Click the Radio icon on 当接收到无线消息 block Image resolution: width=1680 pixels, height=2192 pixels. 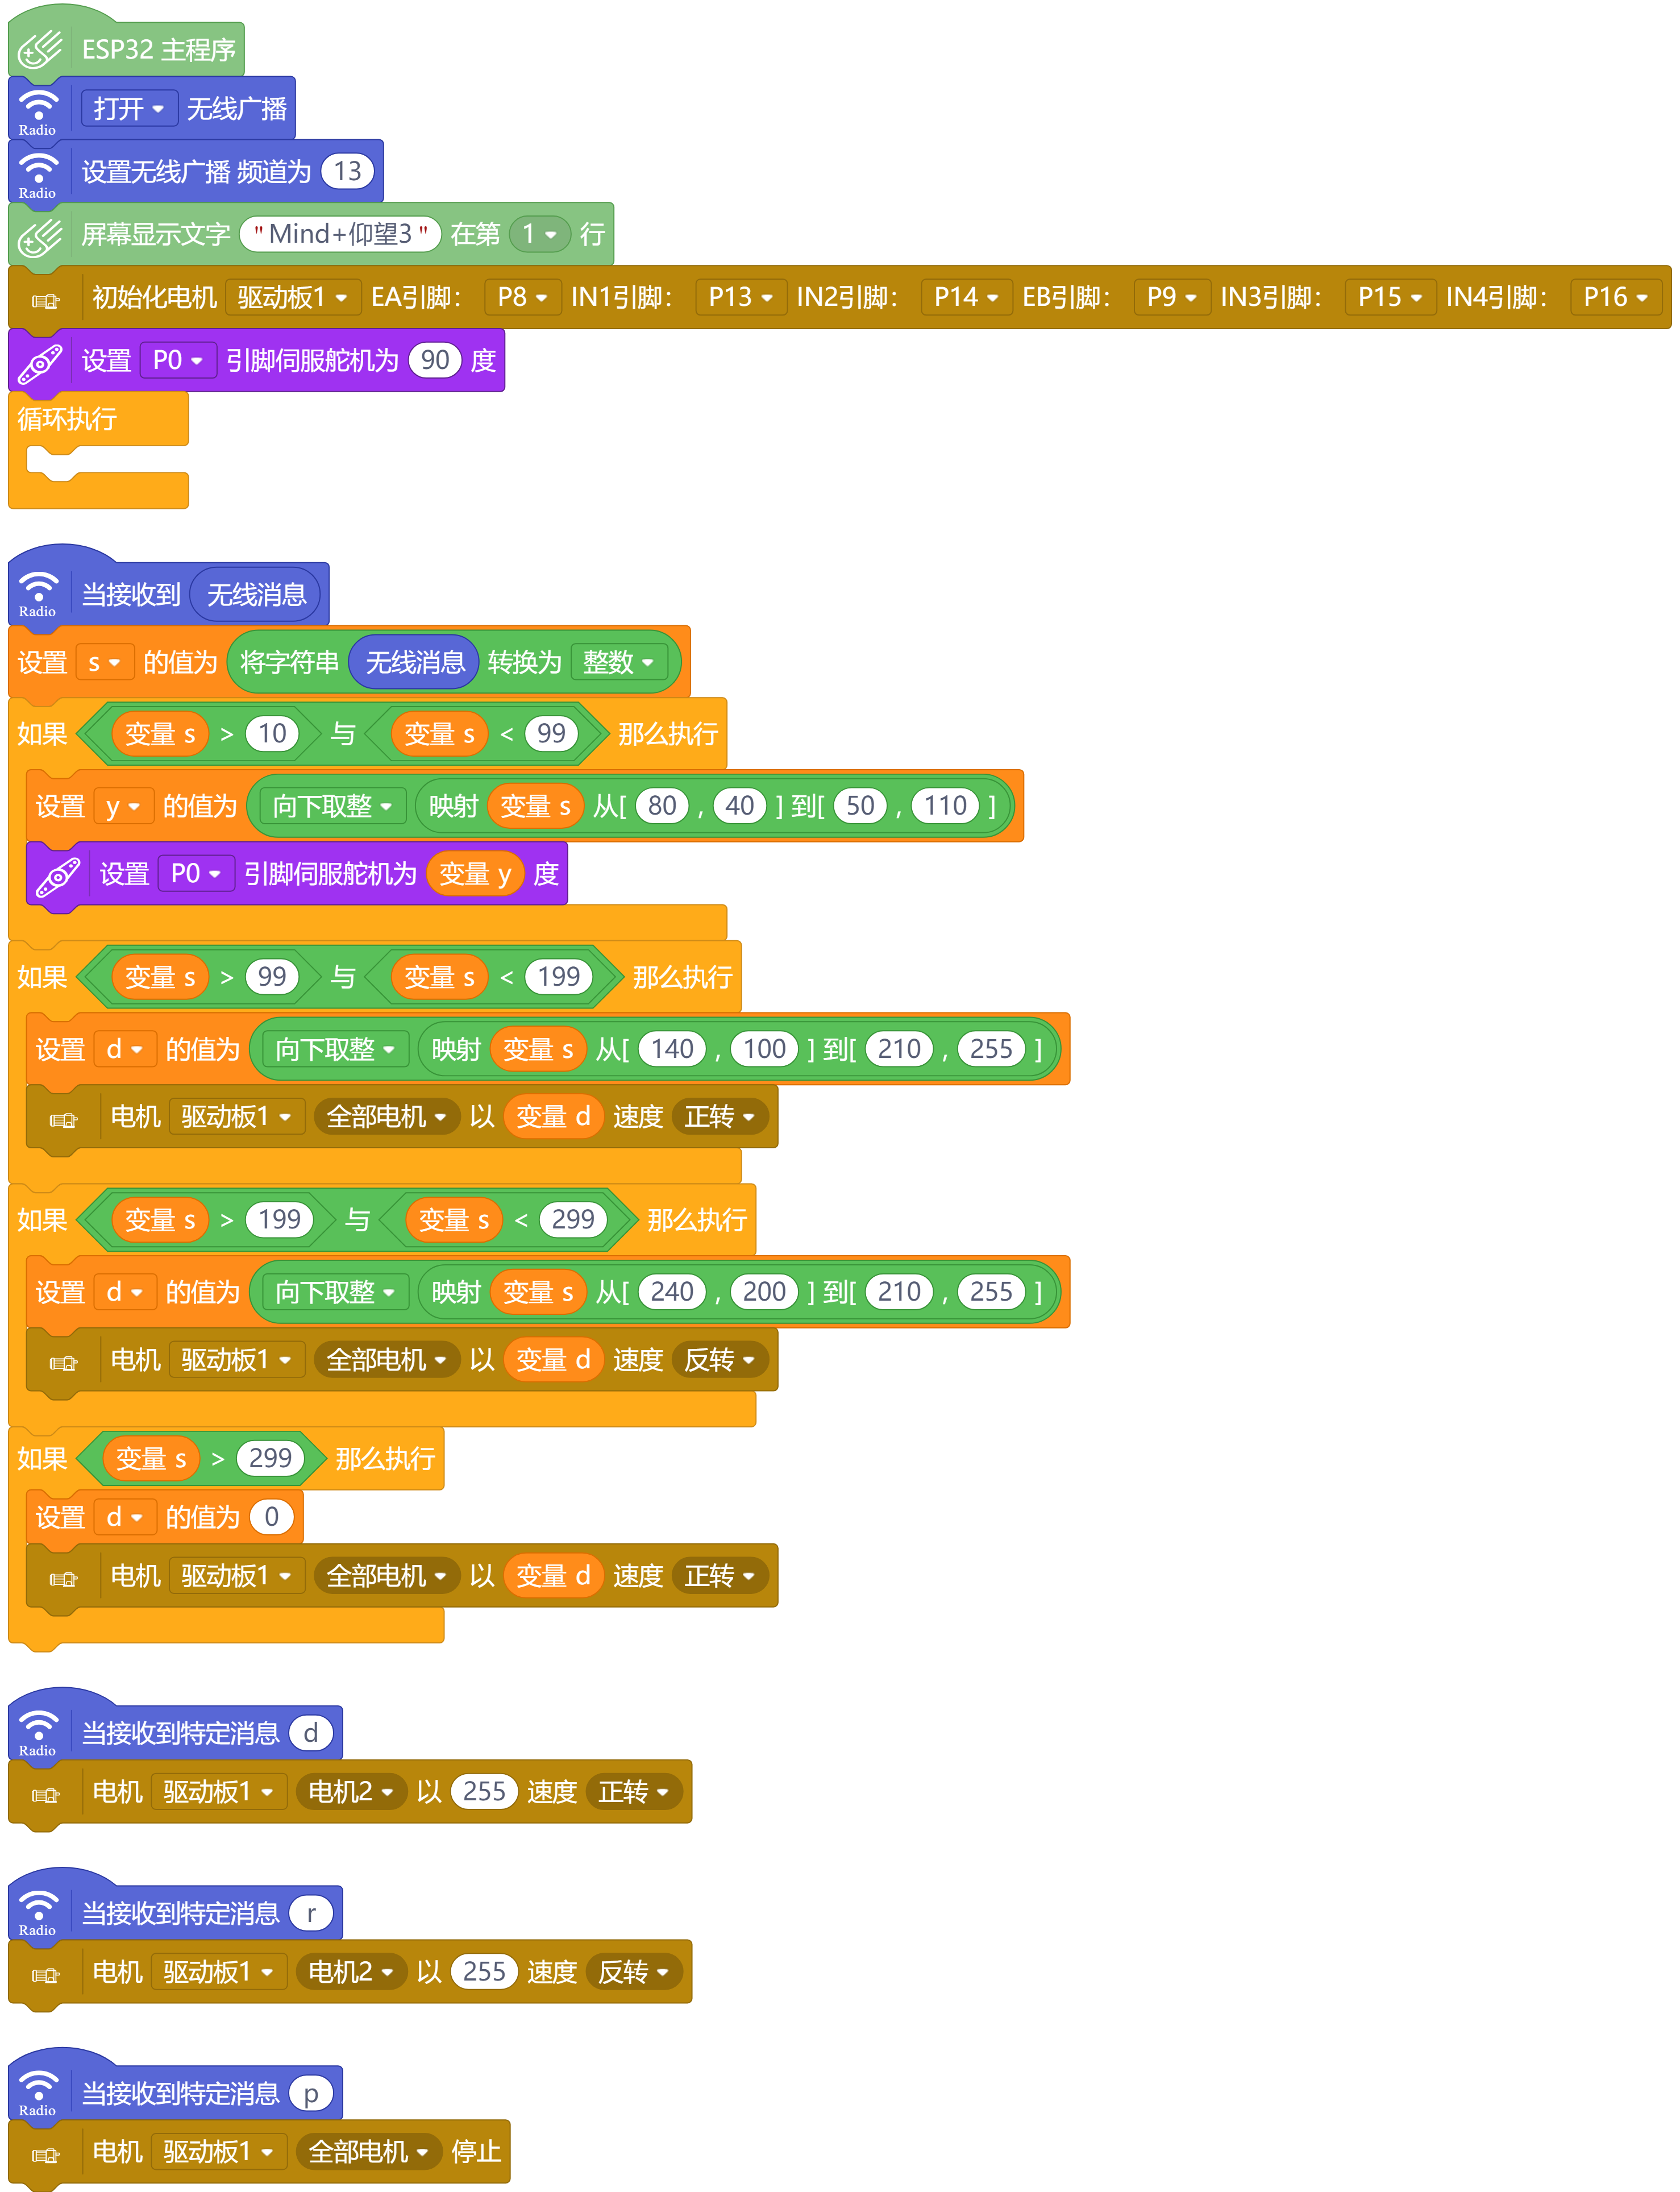coord(38,593)
